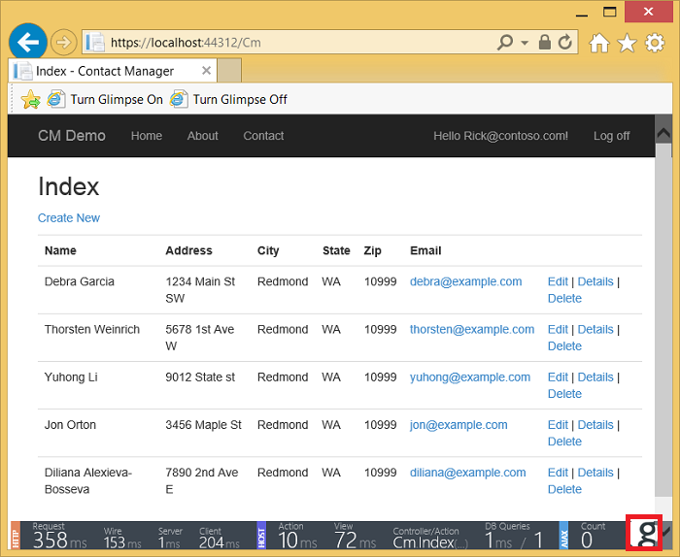This screenshot has width=680, height=557.
Task: Click Log off in the navbar
Action: (x=611, y=136)
